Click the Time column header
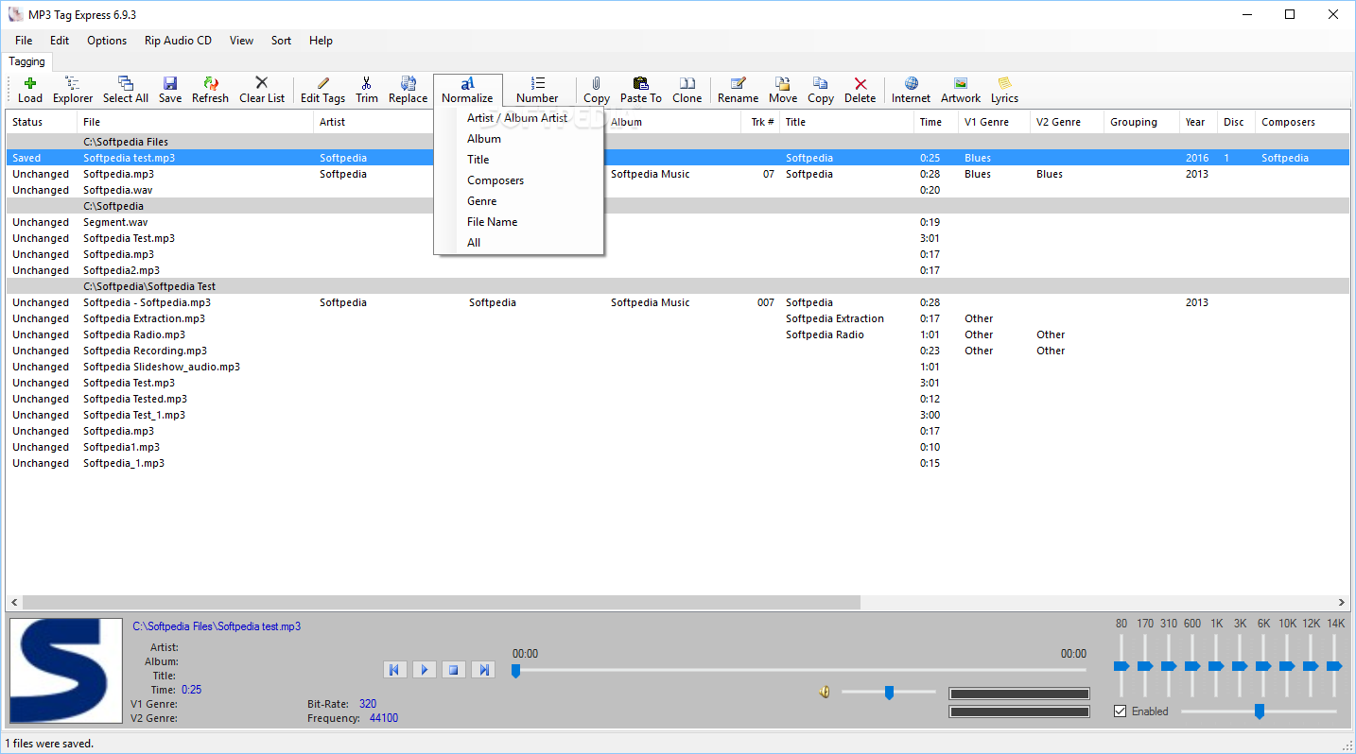The height and width of the screenshot is (754, 1356). [935, 122]
